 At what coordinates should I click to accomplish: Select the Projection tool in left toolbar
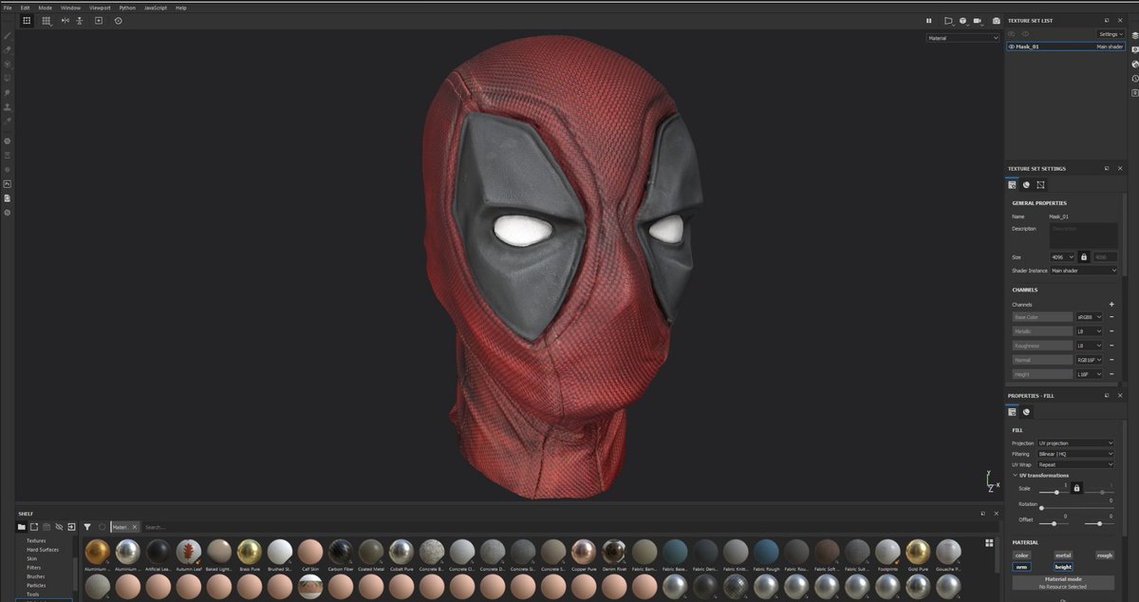(x=8, y=64)
